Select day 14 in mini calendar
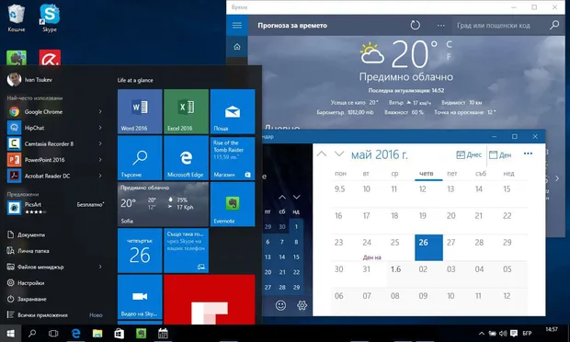Image resolution: width=570 pixels, height=342 pixels. point(282,256)
